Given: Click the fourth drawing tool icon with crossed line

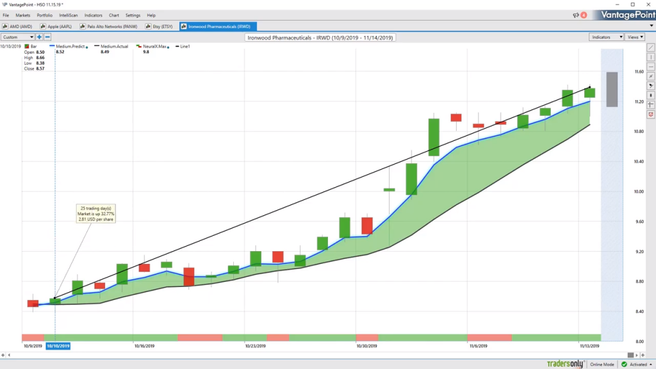Looking at the screenshot, I should (x=651, y=76).
